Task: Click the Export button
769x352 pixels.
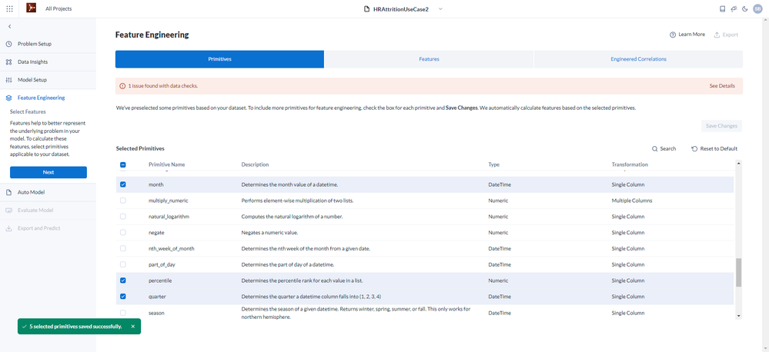Action: pyautogui.click(x=726, y=35)
